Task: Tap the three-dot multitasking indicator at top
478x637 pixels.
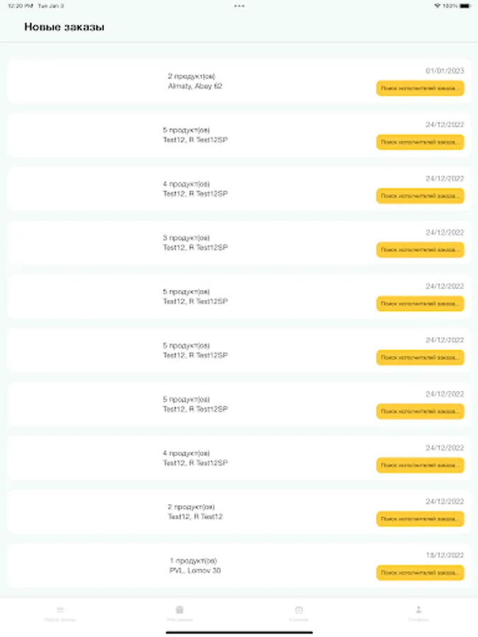Action: 239,6
